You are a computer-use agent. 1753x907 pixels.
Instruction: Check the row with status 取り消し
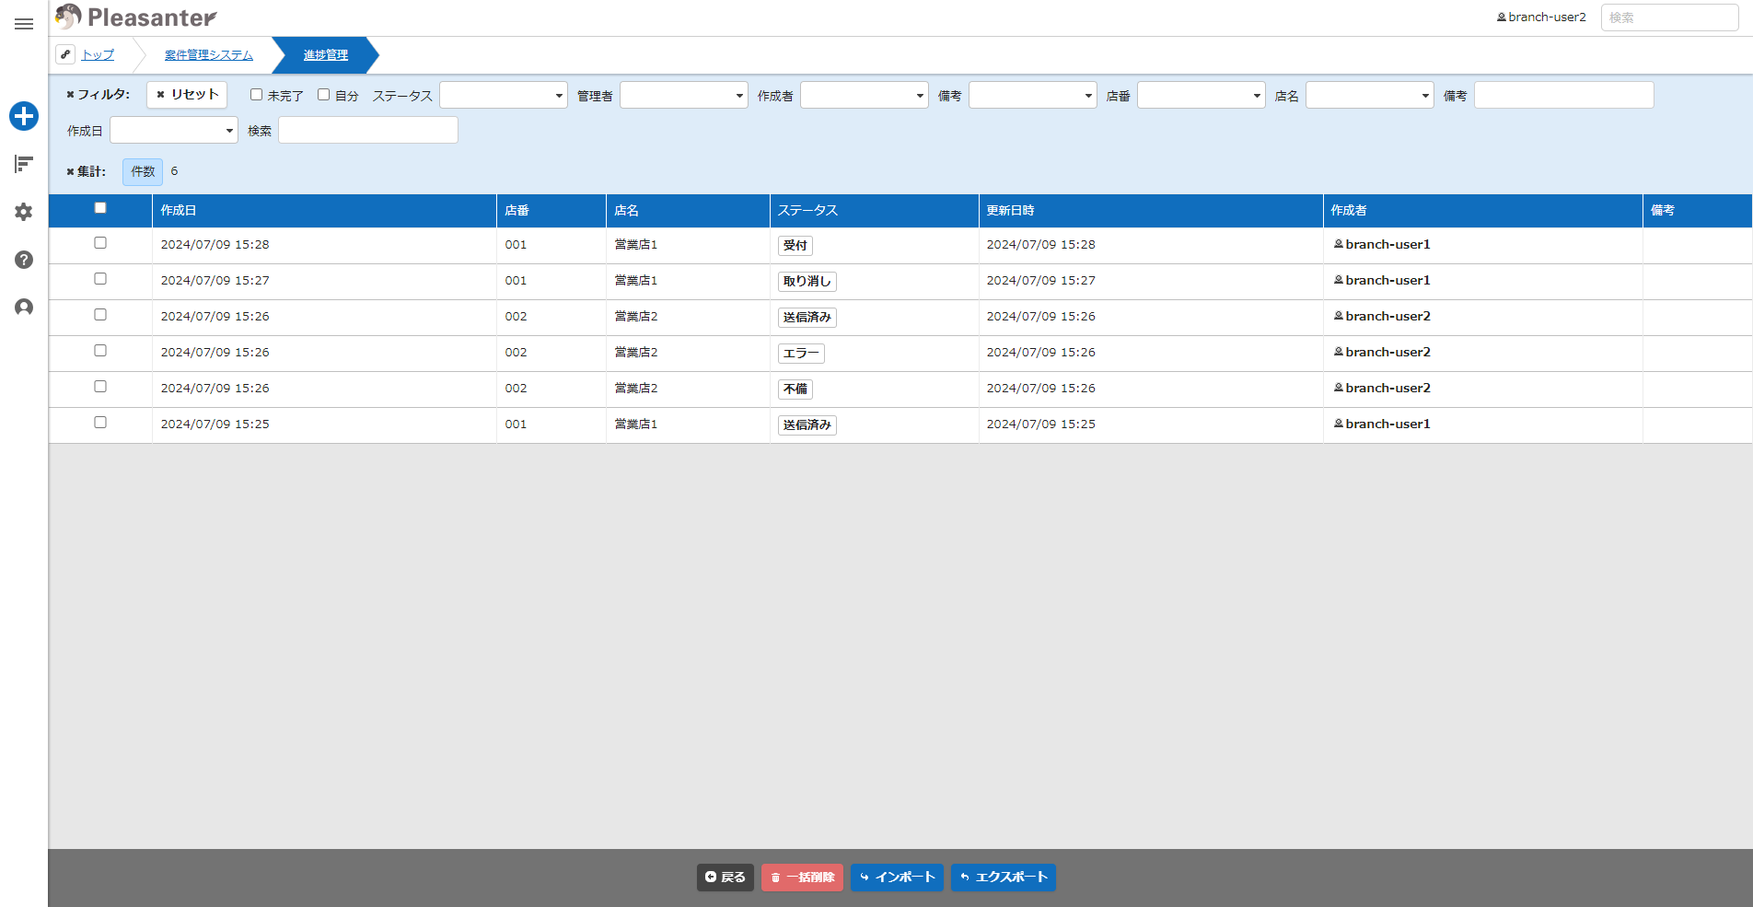click(x=100, y=279)
